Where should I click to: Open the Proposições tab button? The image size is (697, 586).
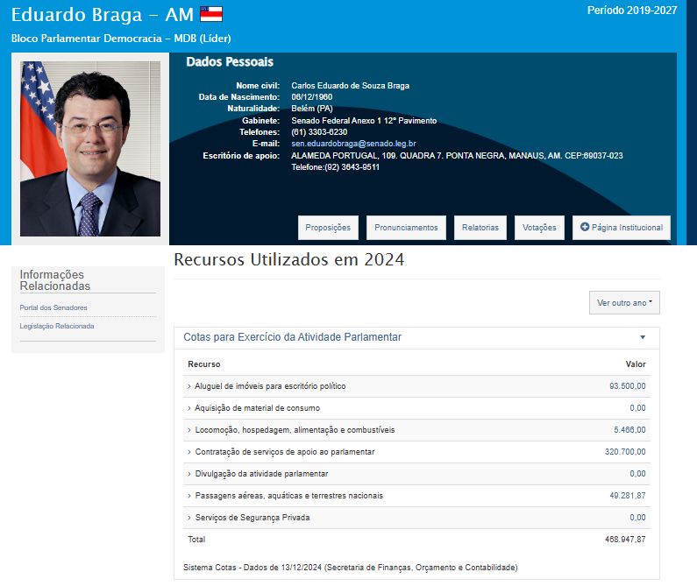[x=328, y=228]
